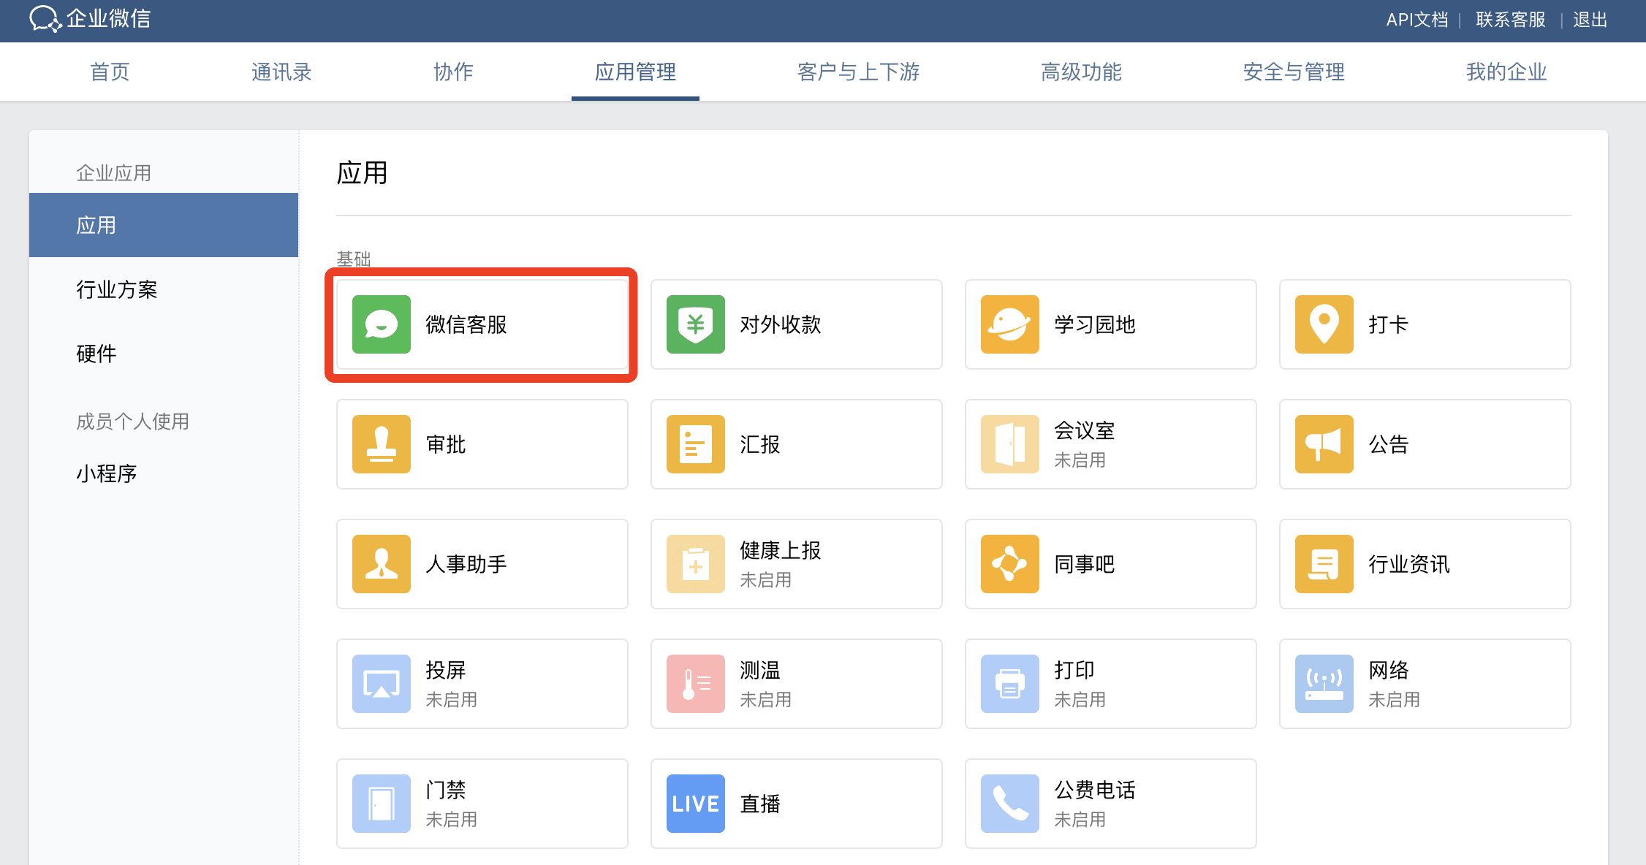Screen dimensions: 1646x865
Task: Click the 人事助手 person icon
Action: click(382, 564)
